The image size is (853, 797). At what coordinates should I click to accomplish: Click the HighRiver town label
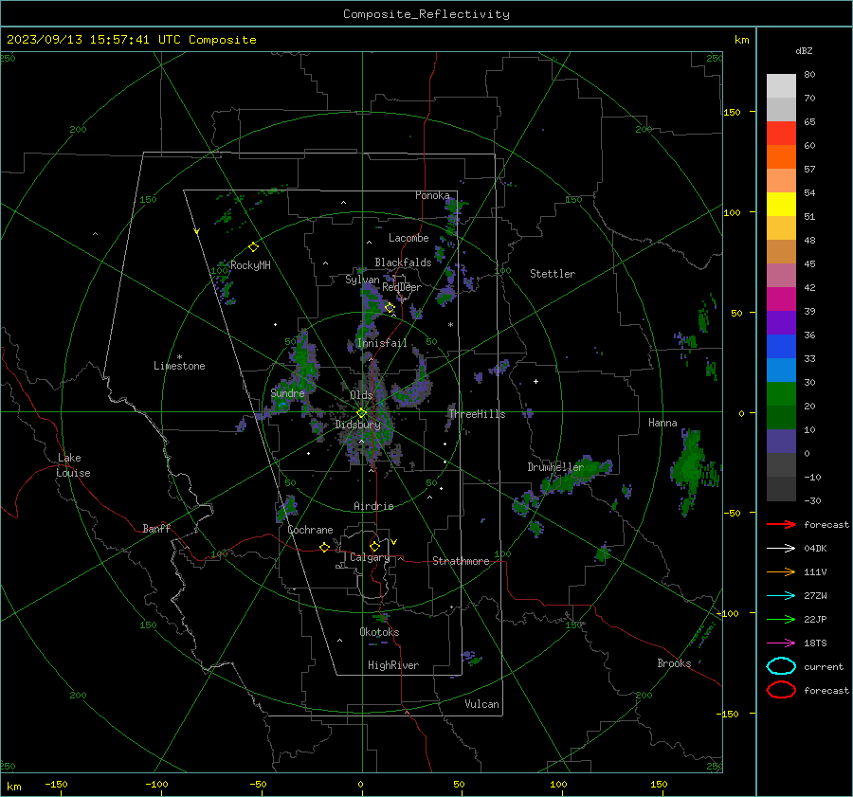(393, 665)
